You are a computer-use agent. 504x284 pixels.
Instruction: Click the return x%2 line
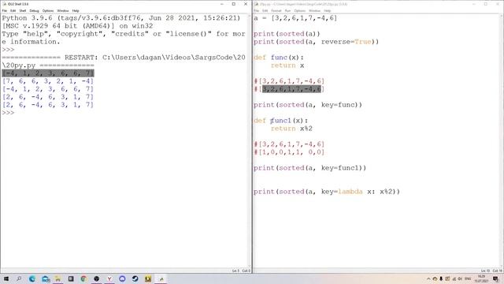point(291,129)
